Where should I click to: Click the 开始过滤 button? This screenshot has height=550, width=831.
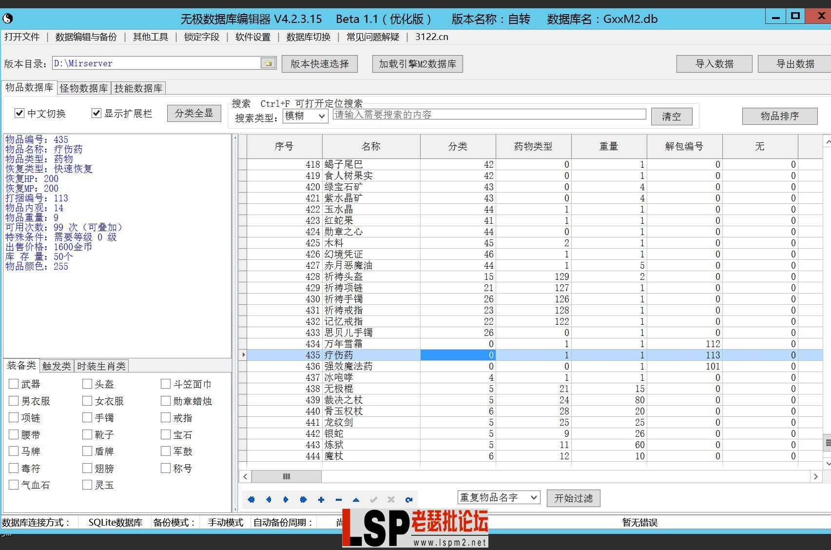pos(573,498)
